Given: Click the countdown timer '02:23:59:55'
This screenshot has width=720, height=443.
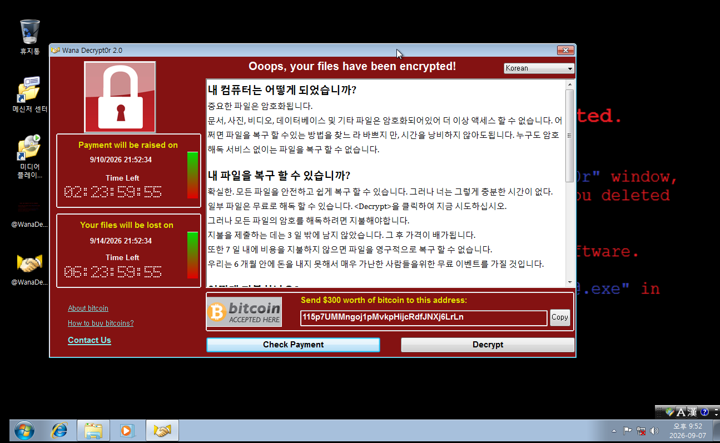Looking at the screenshot, I should click(113, 192).
